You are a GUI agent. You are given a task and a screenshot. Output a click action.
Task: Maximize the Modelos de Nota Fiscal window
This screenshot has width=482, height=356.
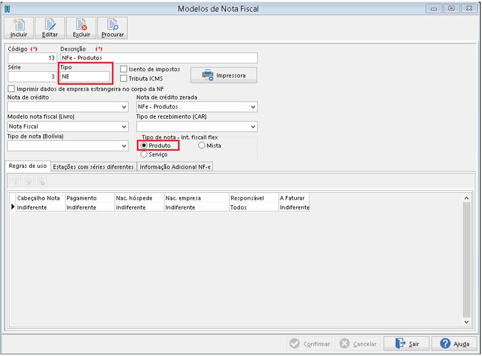click(451, 9)
